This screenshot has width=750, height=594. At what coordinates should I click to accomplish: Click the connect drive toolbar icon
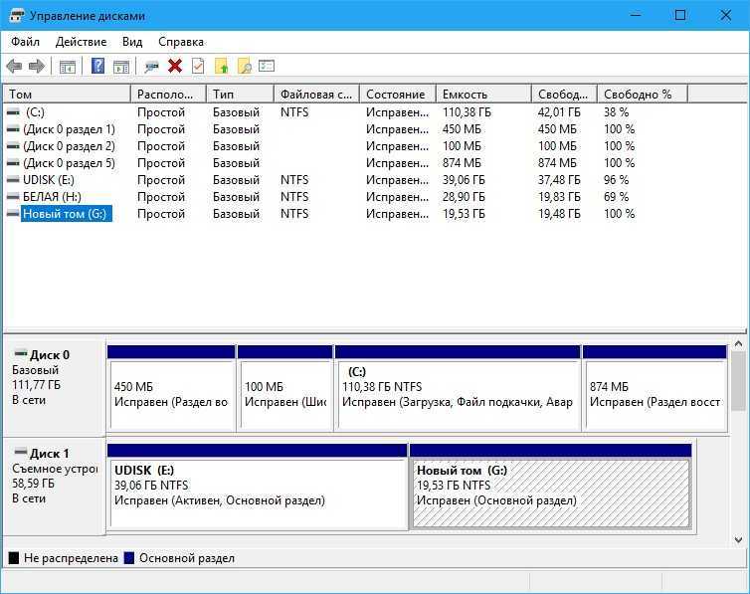tap(151, 67)
